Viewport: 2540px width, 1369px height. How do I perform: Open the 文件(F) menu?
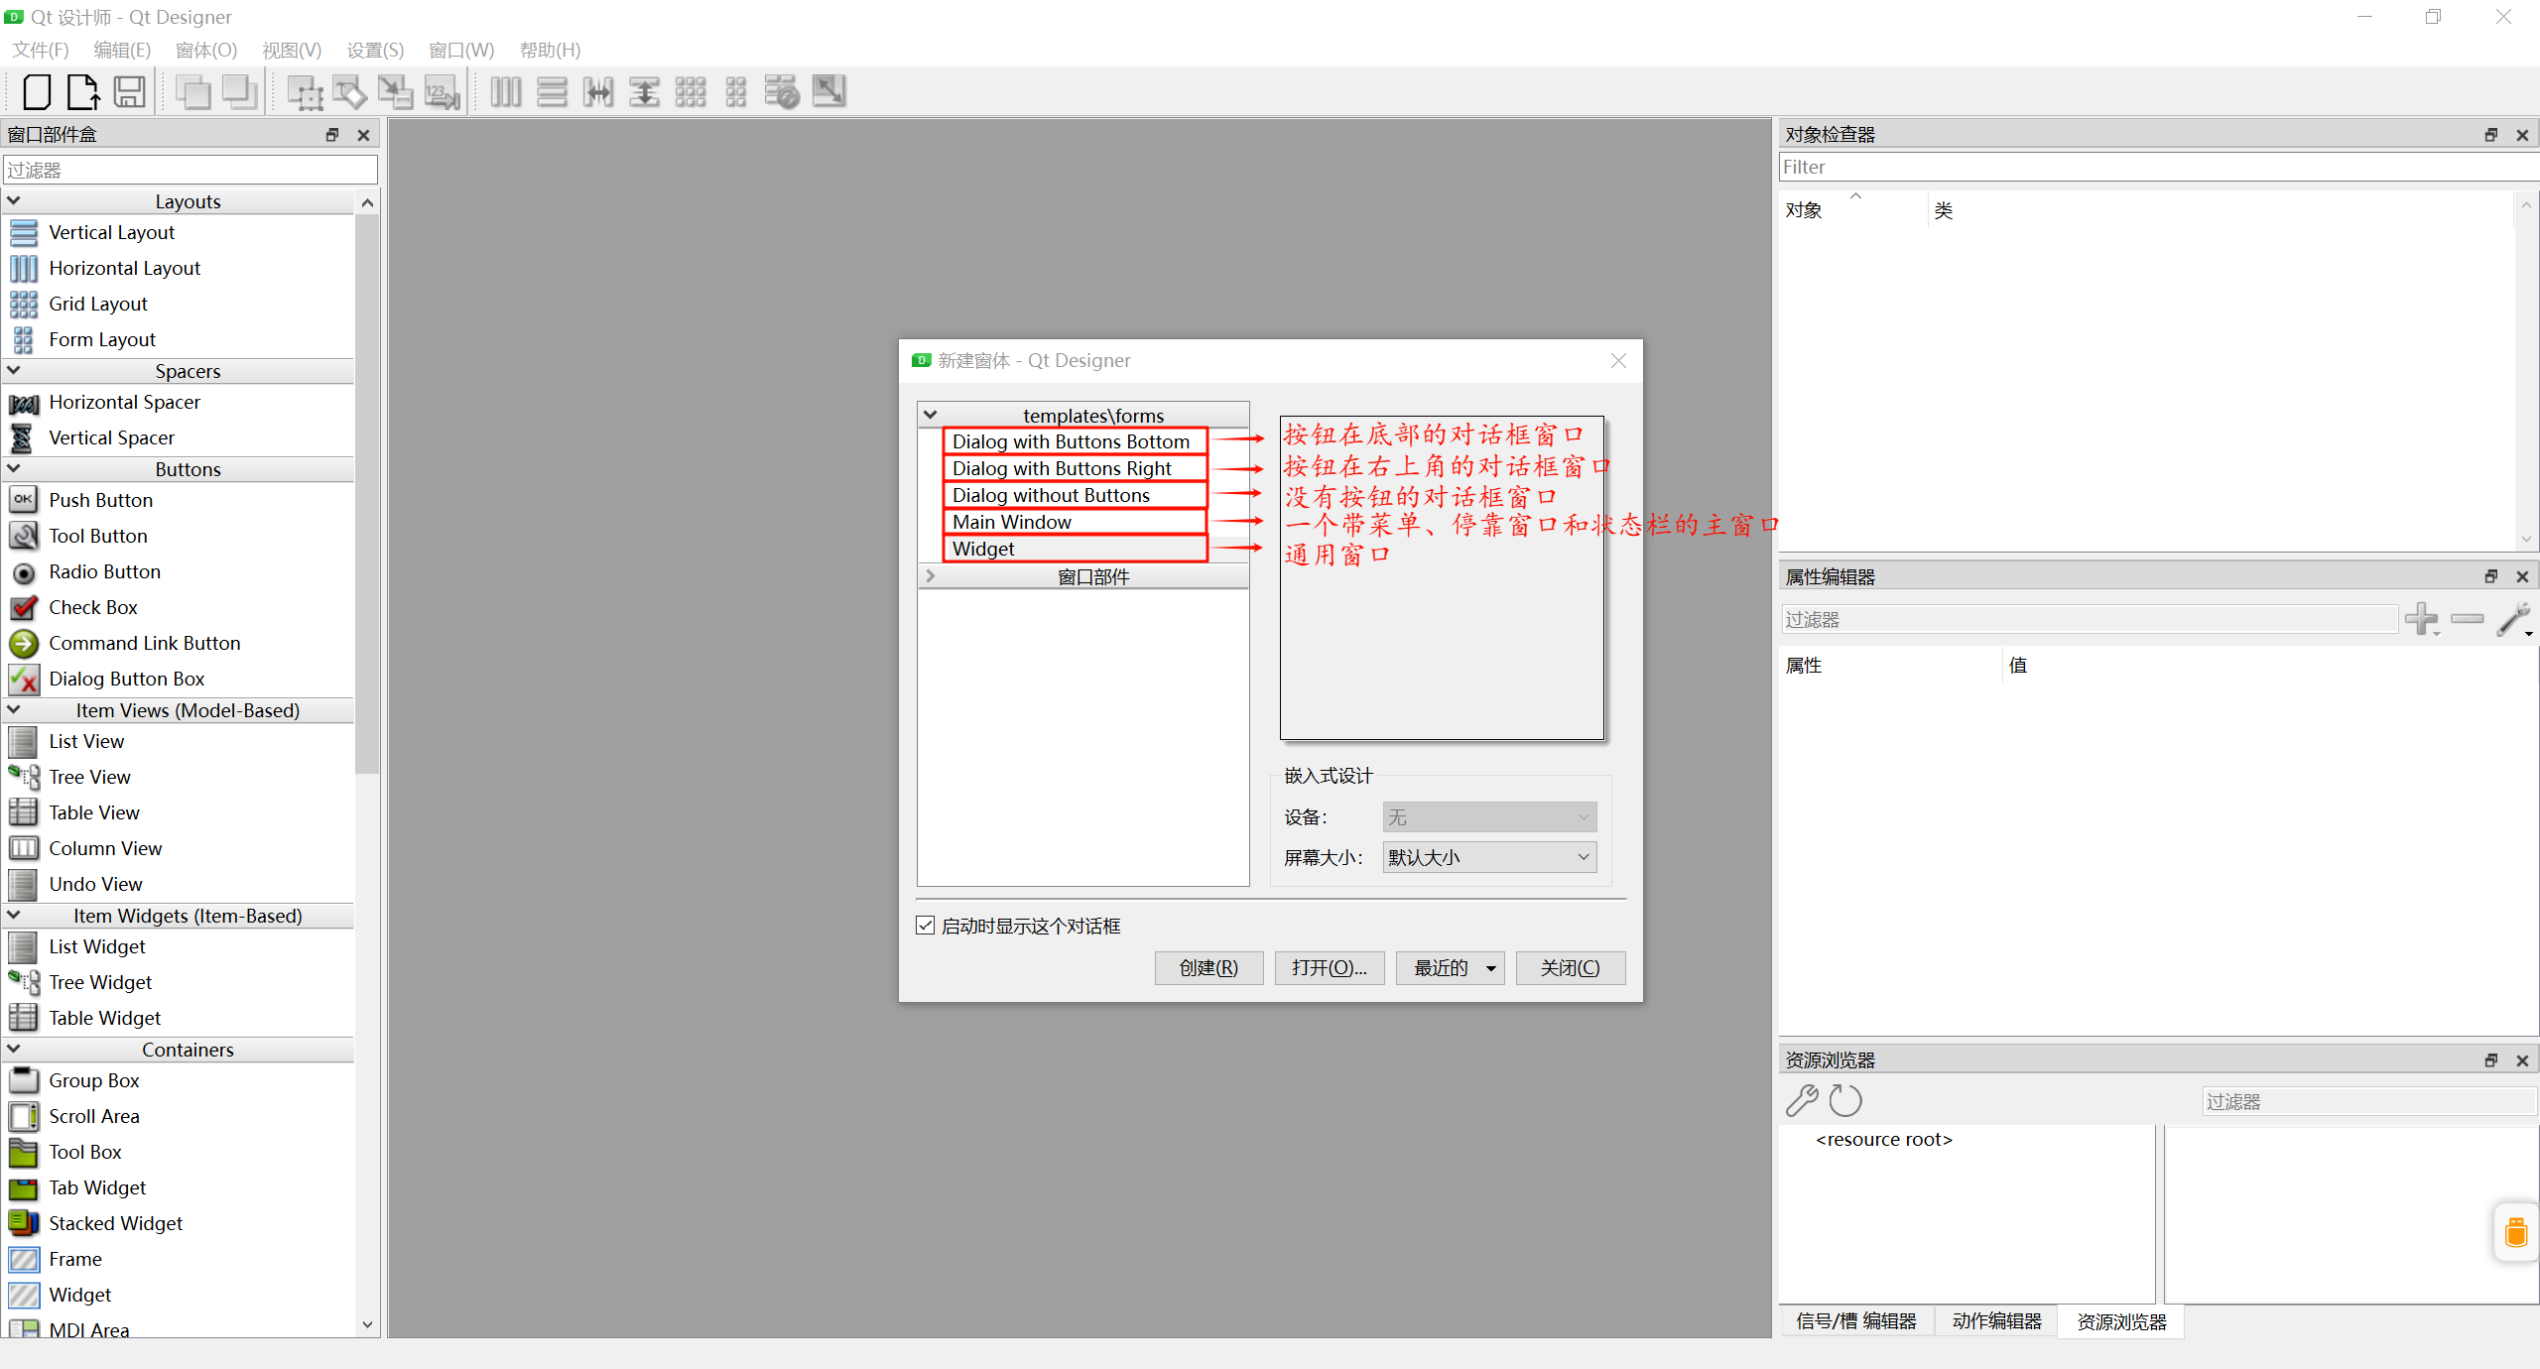pos(40,50)
